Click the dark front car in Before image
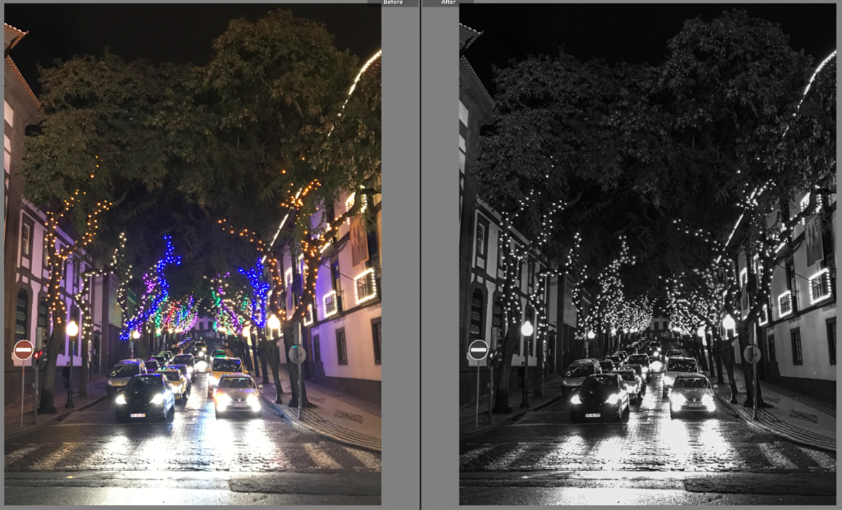This screenshot has height=510, width=842. (145, 397)
